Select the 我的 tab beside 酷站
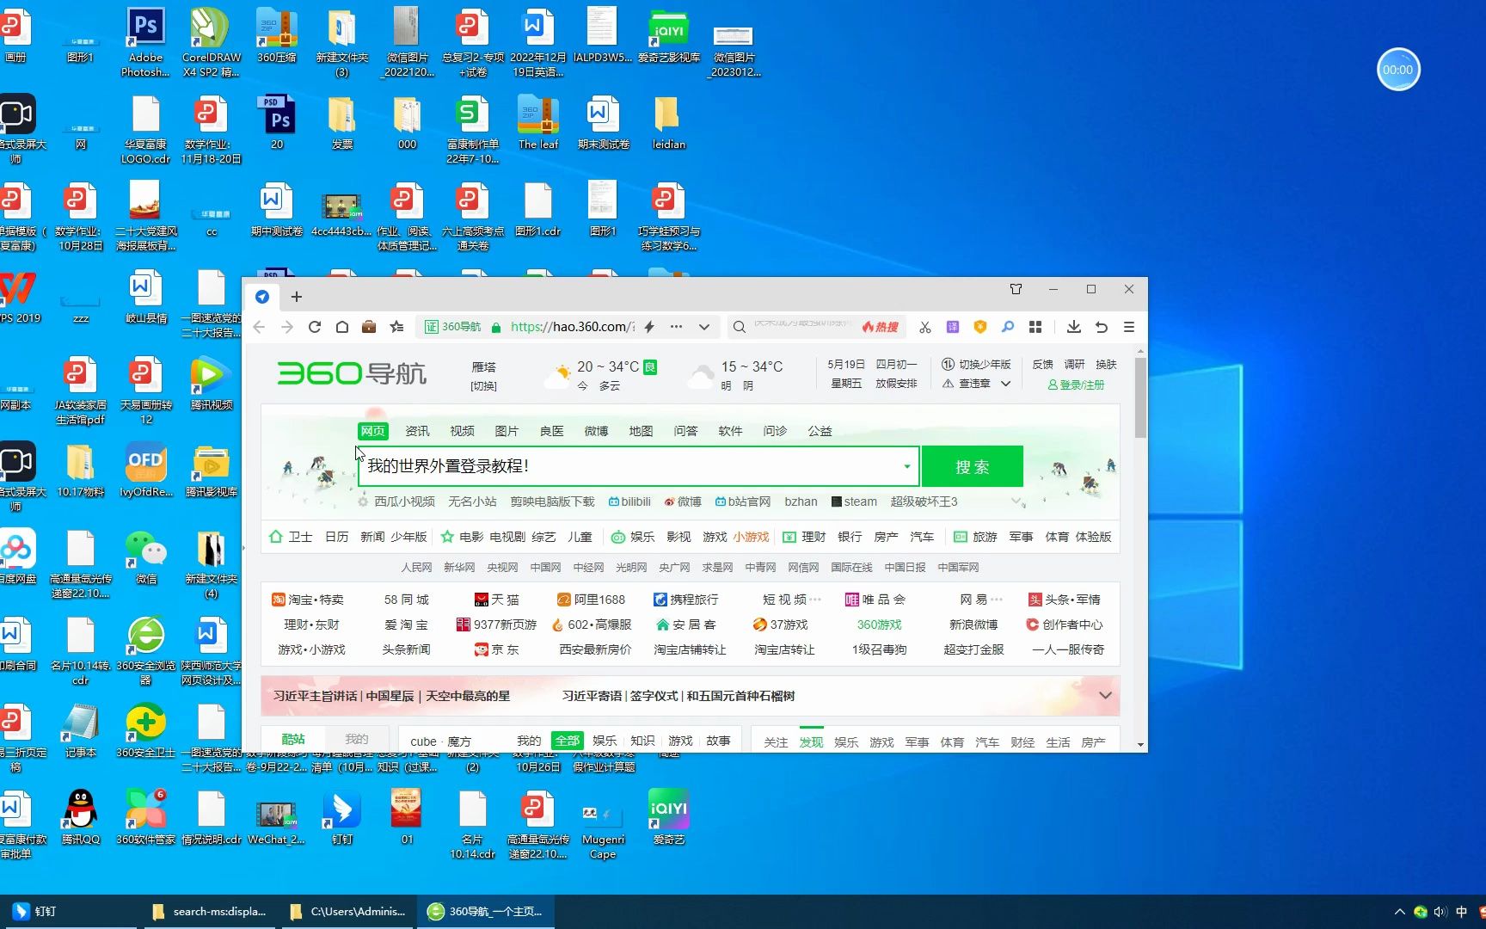The height and width of the screenshot is (929, 1486). pos(356,739)
